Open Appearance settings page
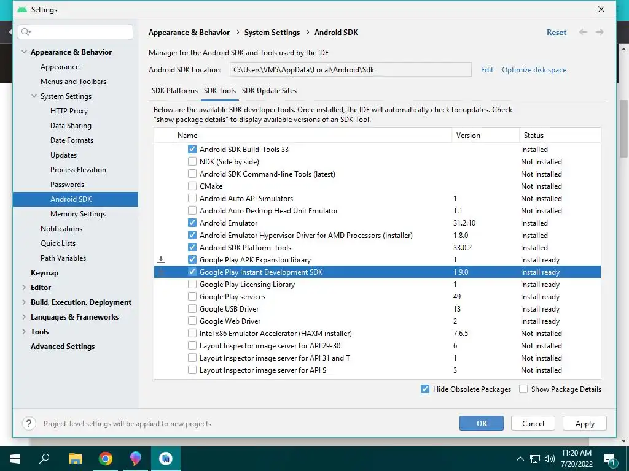This screenshot has height=471, width=629. (60, 66)
